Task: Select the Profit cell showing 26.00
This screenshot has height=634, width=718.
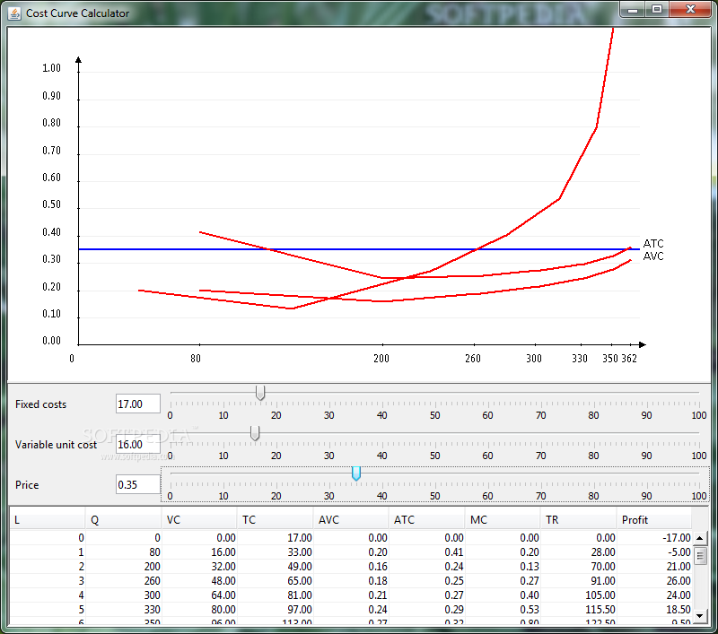Action: (654, 581)
